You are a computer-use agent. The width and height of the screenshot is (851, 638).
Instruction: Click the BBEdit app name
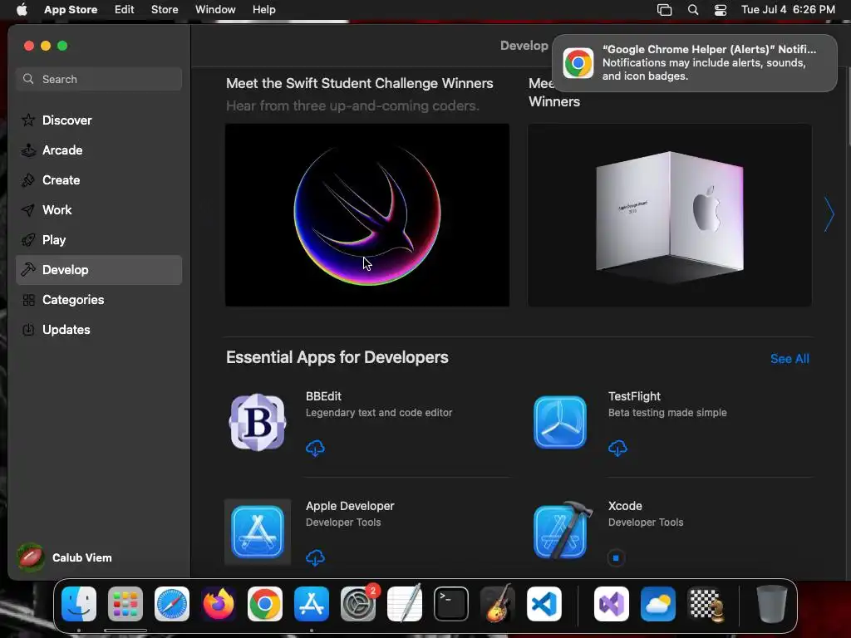click(x=323, y=396)
